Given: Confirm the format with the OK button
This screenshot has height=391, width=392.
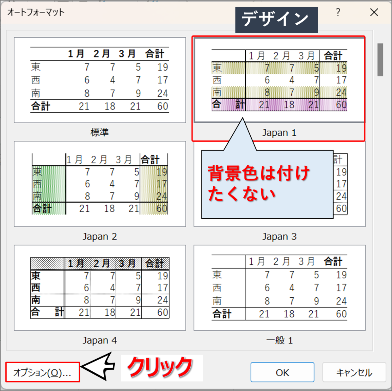Looking at the screenshot, I should (282, 372).
